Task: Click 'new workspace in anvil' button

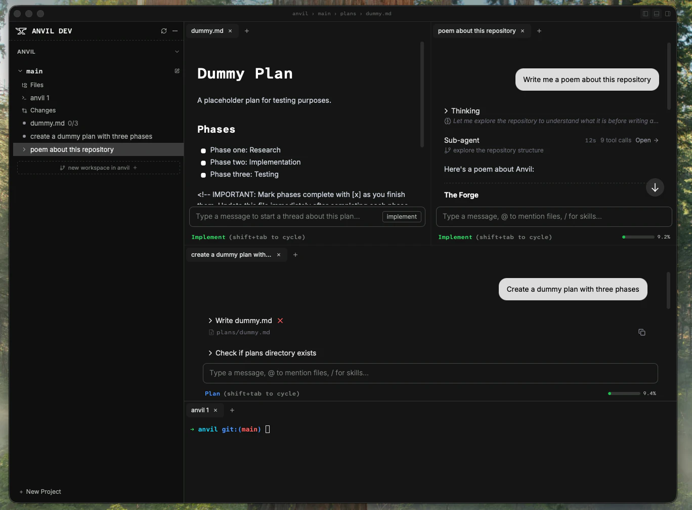Action: click(99, 168)
